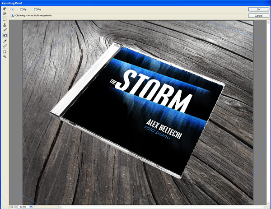Click the Cancel button
Image resolution: width=271 pixels, height=209 pixels.
click(x=258, y=16)
